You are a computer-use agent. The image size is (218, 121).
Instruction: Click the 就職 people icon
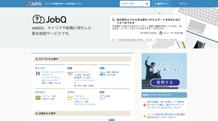(x=102, y=73)
